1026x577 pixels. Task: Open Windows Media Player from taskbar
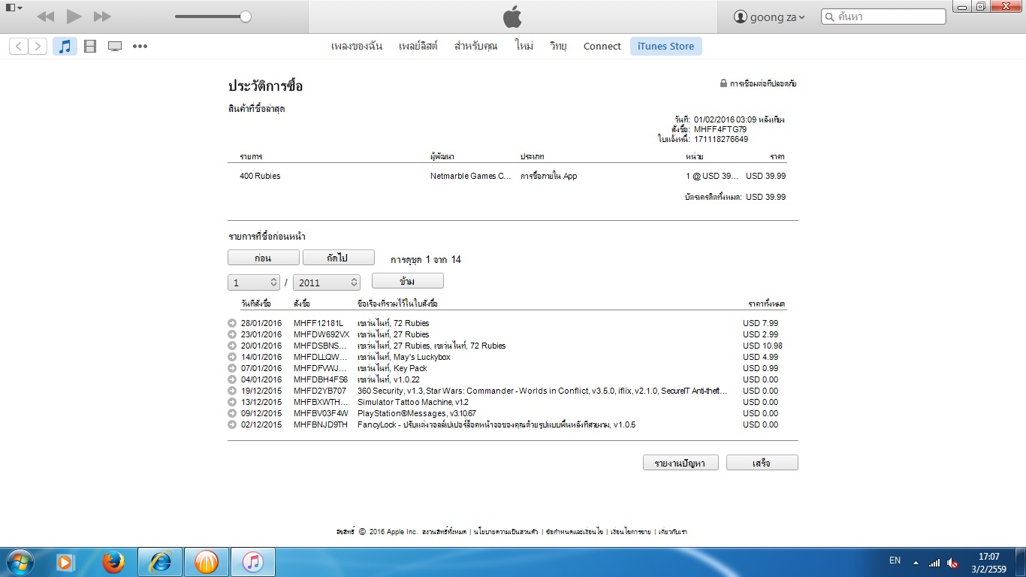[x=65, y=562]
